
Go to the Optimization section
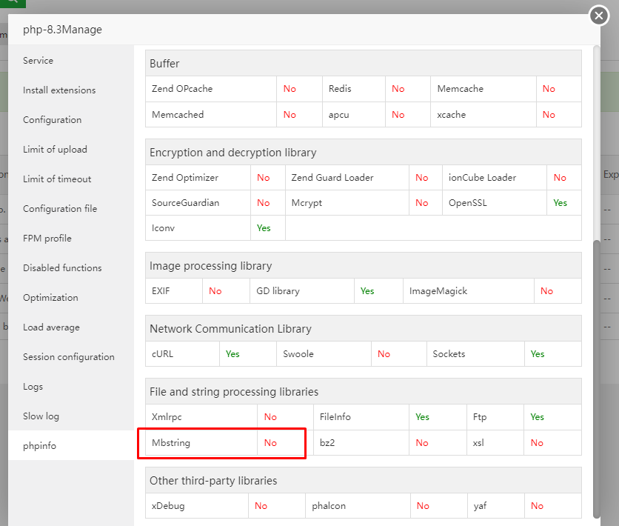(x=50, y=298)
